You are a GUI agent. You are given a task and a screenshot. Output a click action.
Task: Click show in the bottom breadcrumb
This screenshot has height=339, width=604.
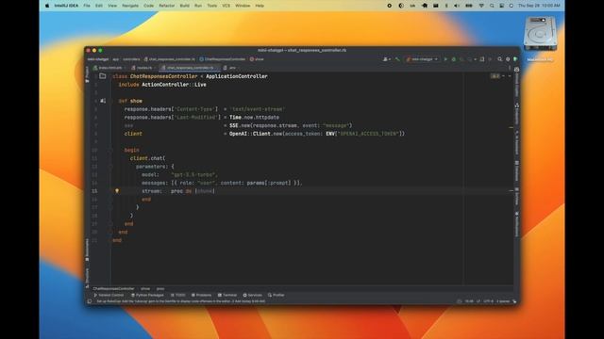[x=145, y=289]
